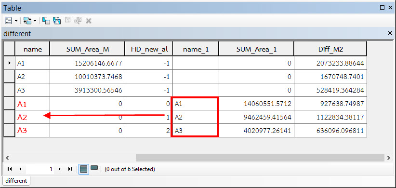
Task: Open the Table Options menu icon
Action: click(x=9, y=21)
